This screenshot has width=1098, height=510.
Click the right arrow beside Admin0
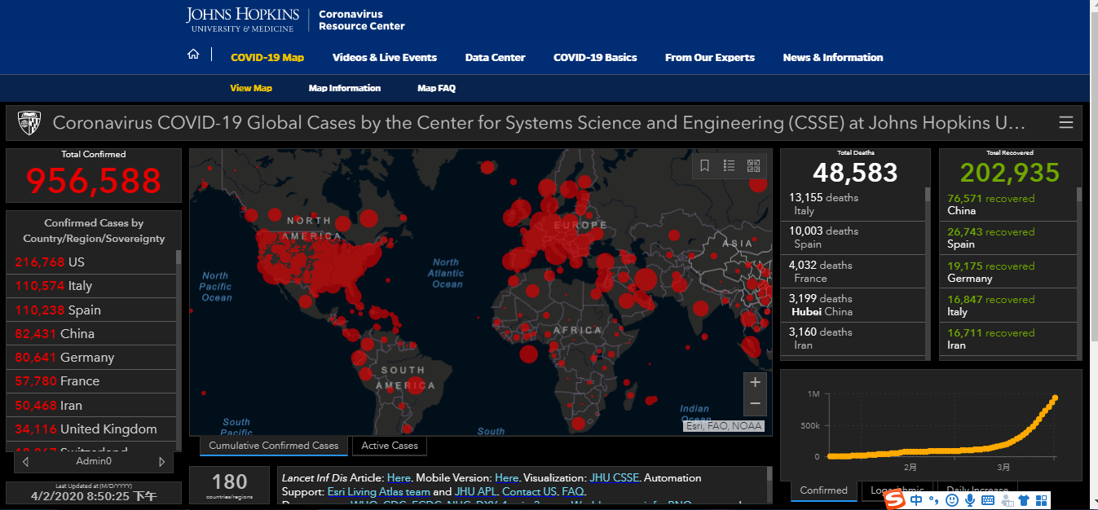(x=161, y=462)
